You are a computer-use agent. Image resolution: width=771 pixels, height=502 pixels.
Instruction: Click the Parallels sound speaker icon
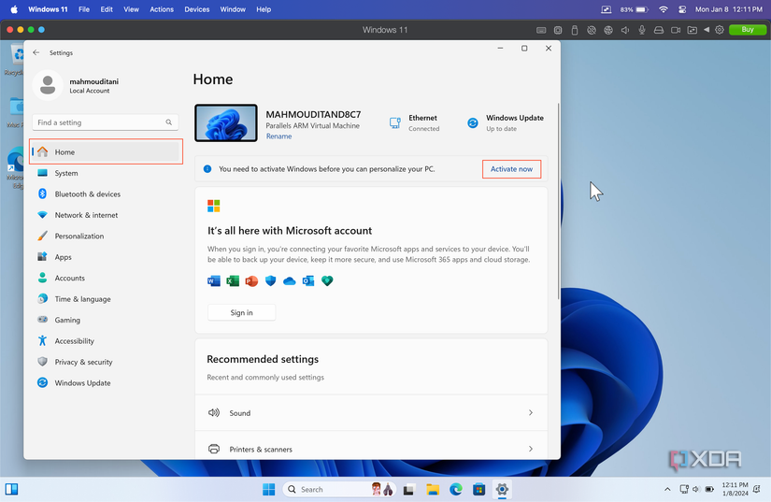[x=625, y=30]
